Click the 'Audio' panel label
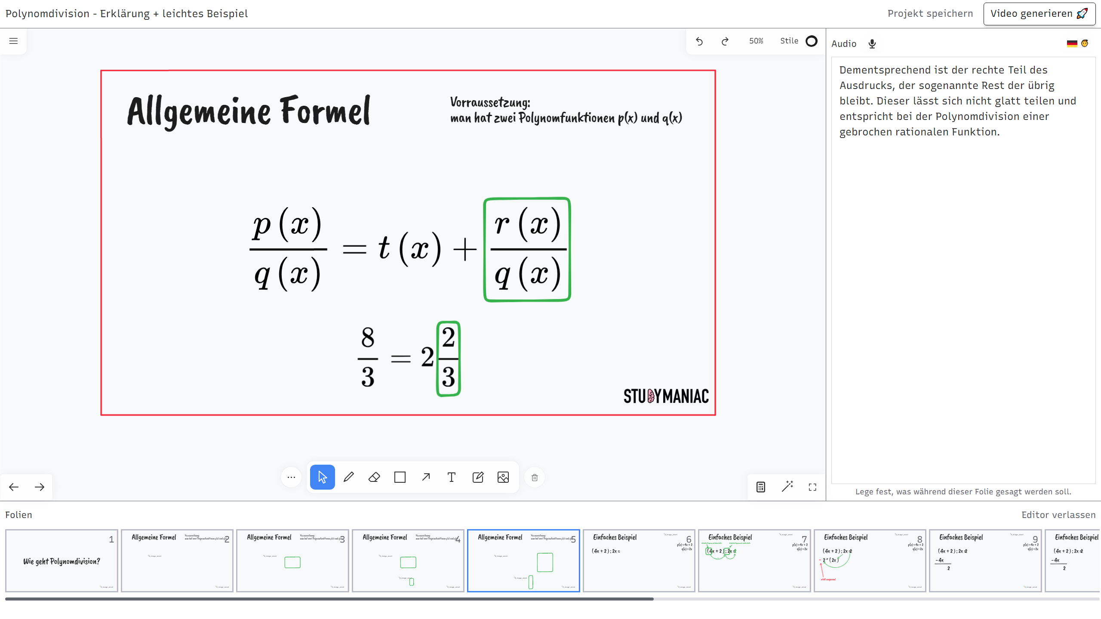The width and height of the screenshot is (1101, 619). point(844,44)
